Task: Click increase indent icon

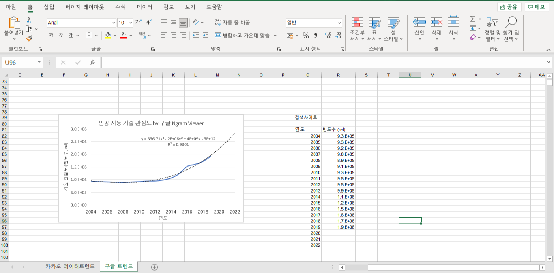Action: (206, 36)
